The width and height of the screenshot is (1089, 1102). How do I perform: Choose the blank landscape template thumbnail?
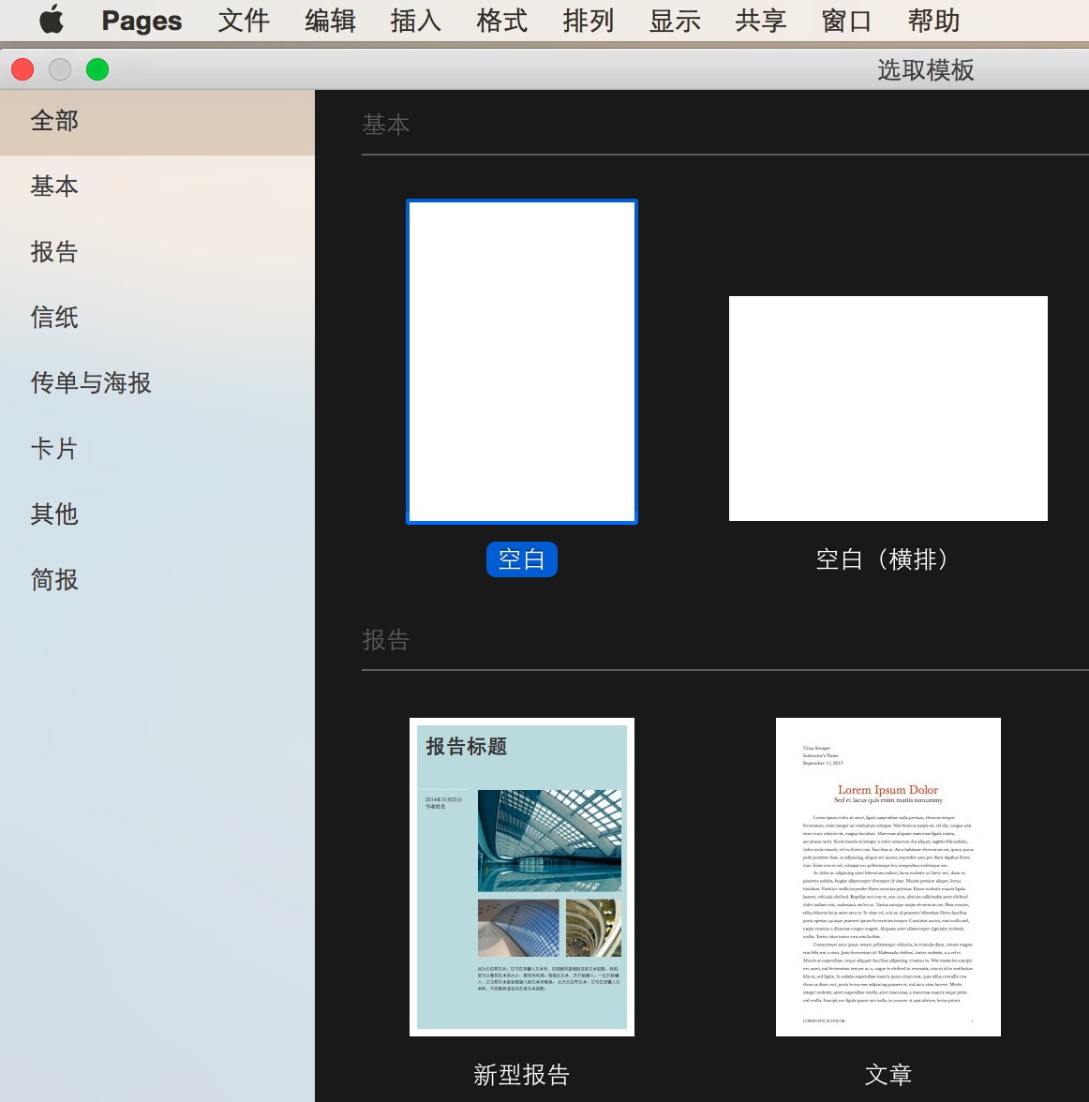click(888, 409)
